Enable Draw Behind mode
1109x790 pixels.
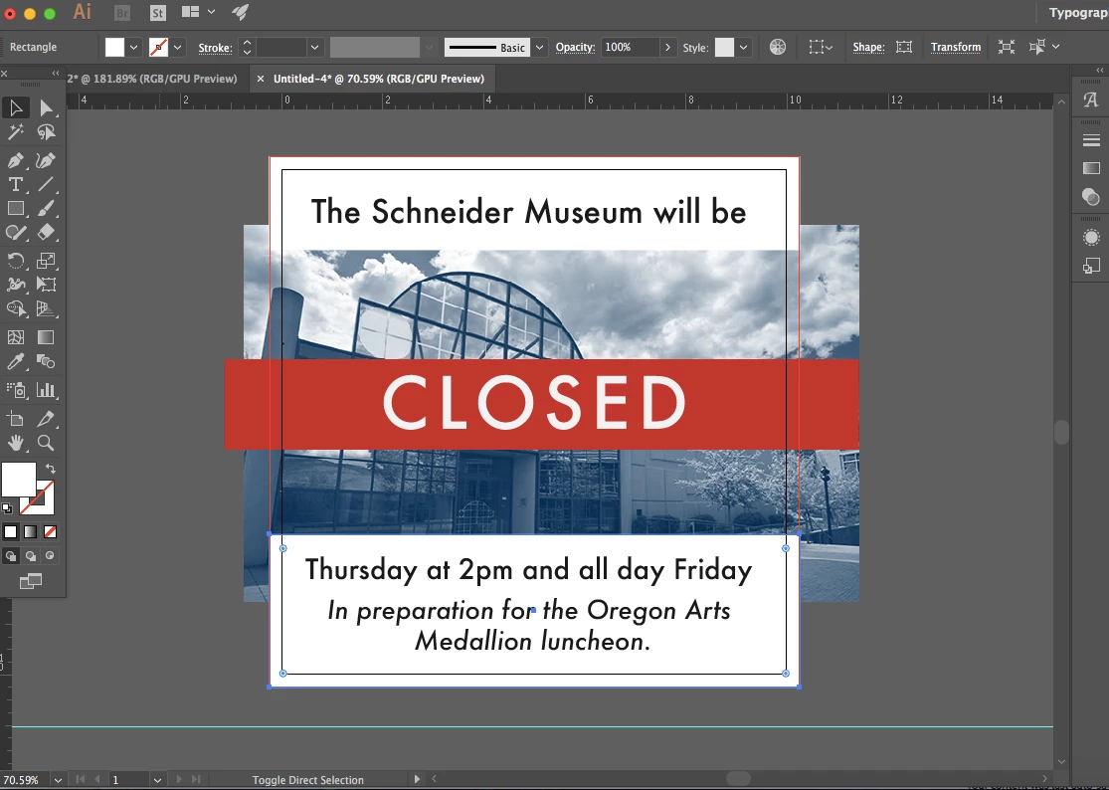[31, 556]
